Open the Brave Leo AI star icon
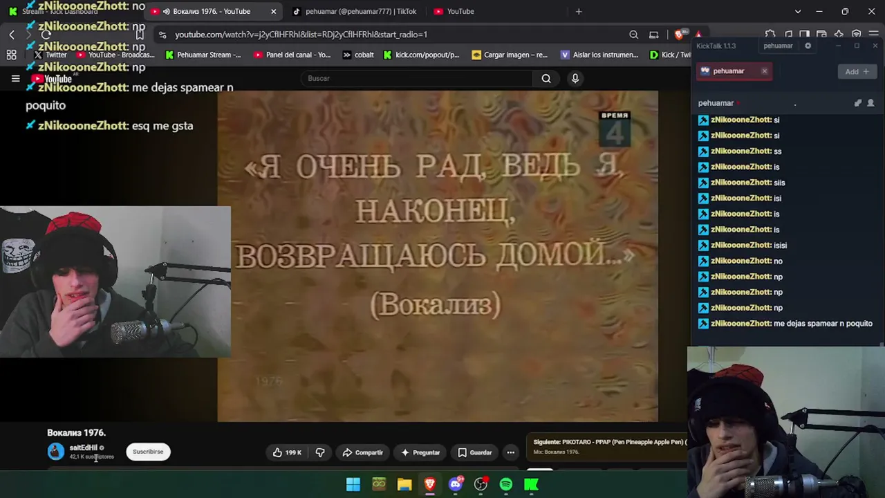 839,35
